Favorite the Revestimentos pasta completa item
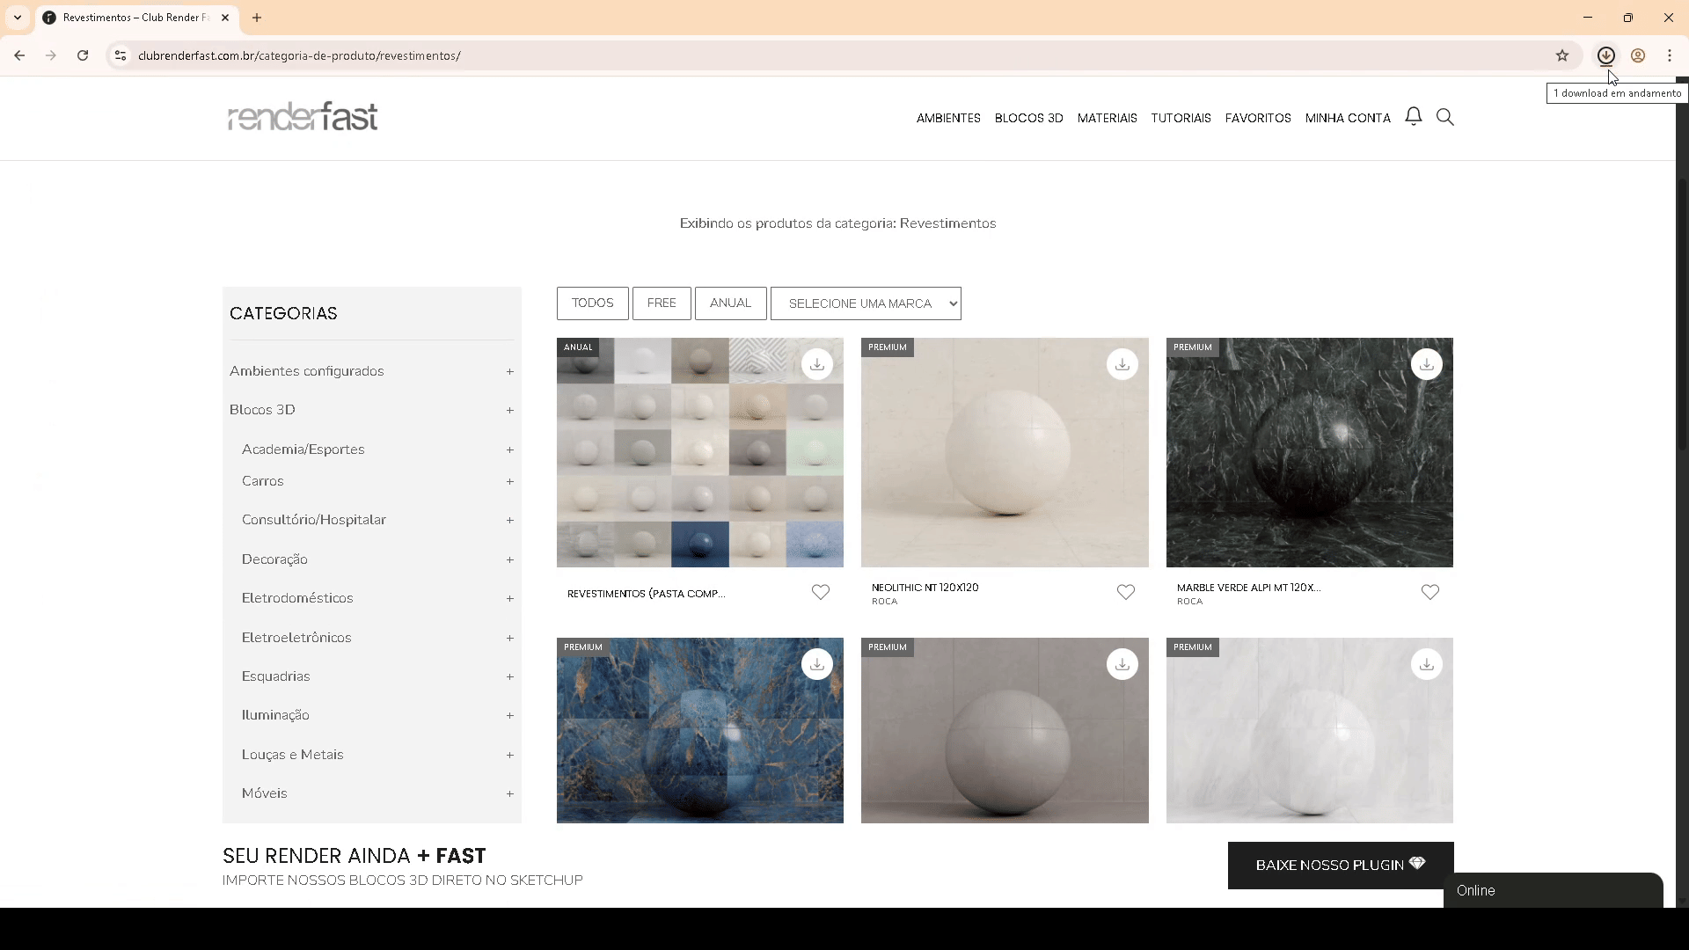The width and height of the screenshot is (1689, 950). pyautogui.click(x=820, y=592)
